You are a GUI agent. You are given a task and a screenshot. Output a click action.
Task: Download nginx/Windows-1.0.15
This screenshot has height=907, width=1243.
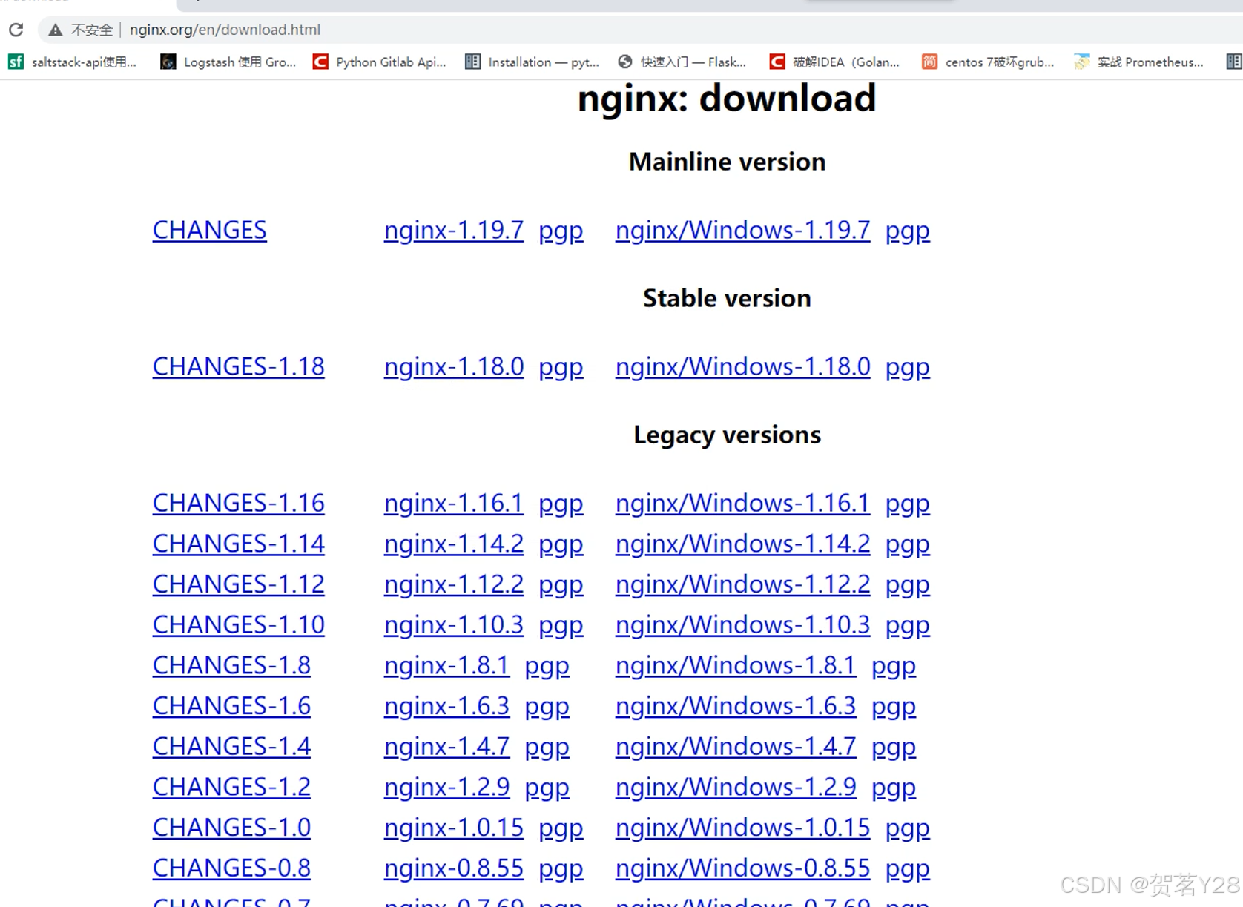tap(742, 828)
